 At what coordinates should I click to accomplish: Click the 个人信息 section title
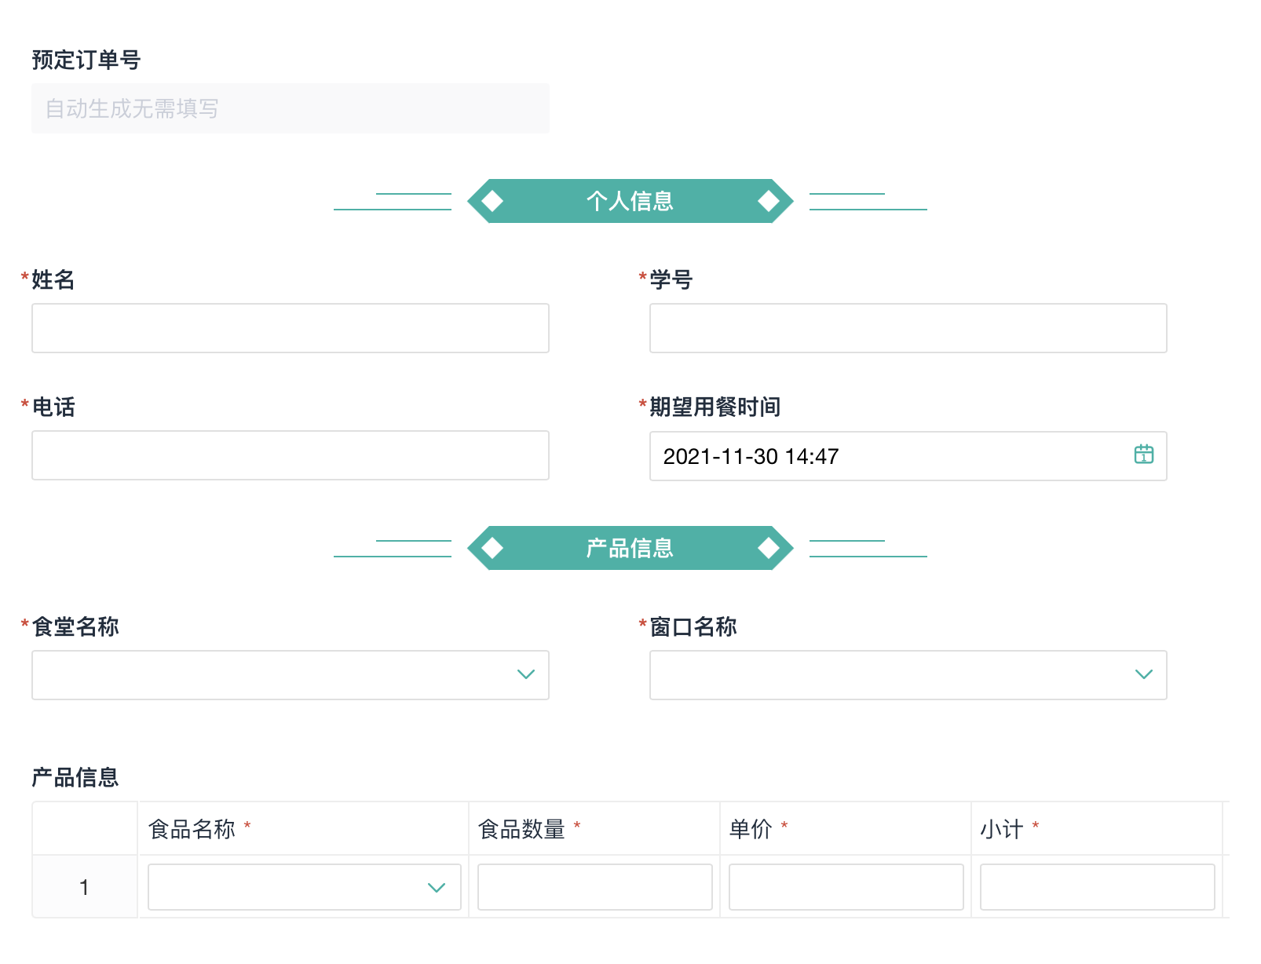tap(630, 201)
